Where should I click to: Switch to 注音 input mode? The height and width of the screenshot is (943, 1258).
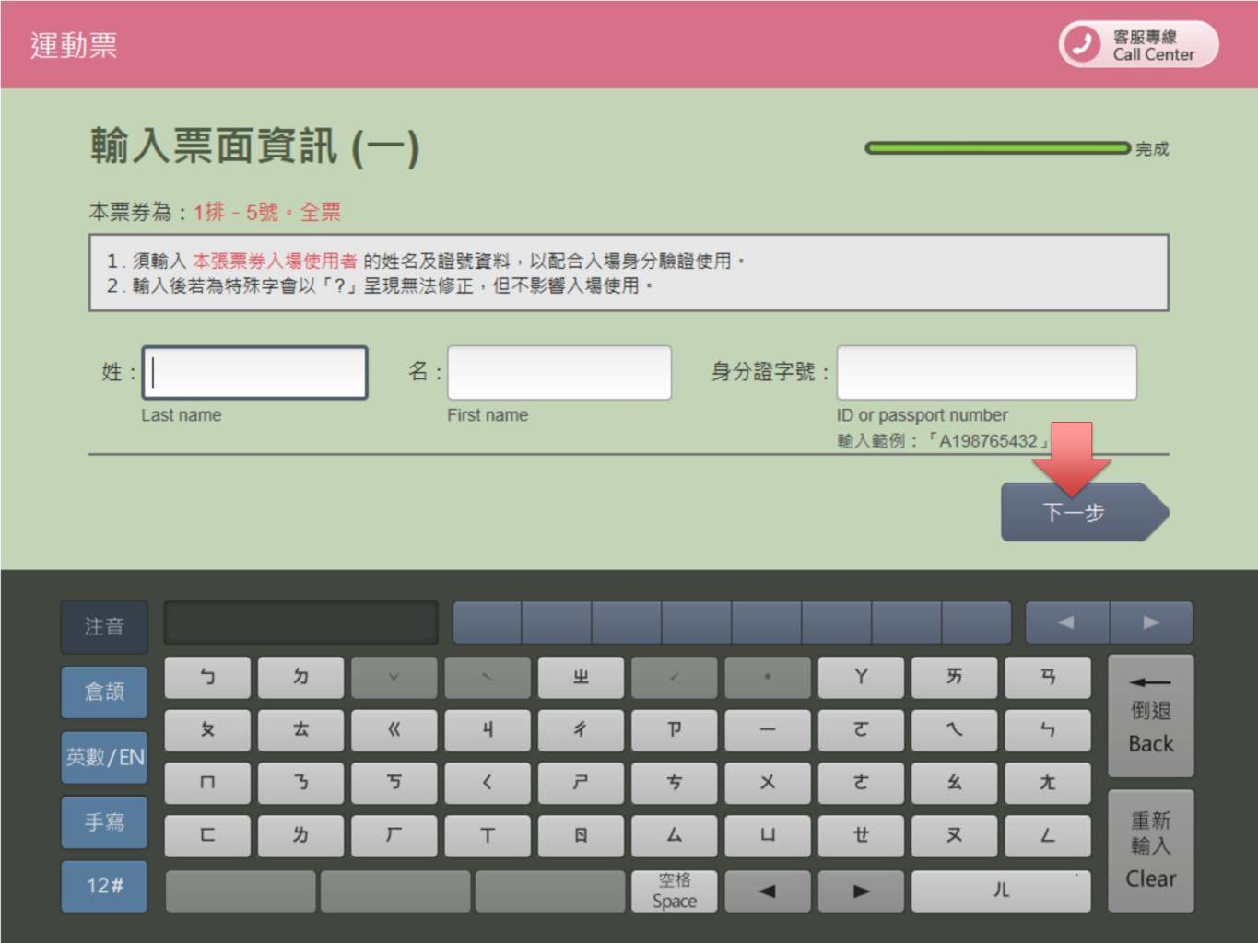(104, 627)
